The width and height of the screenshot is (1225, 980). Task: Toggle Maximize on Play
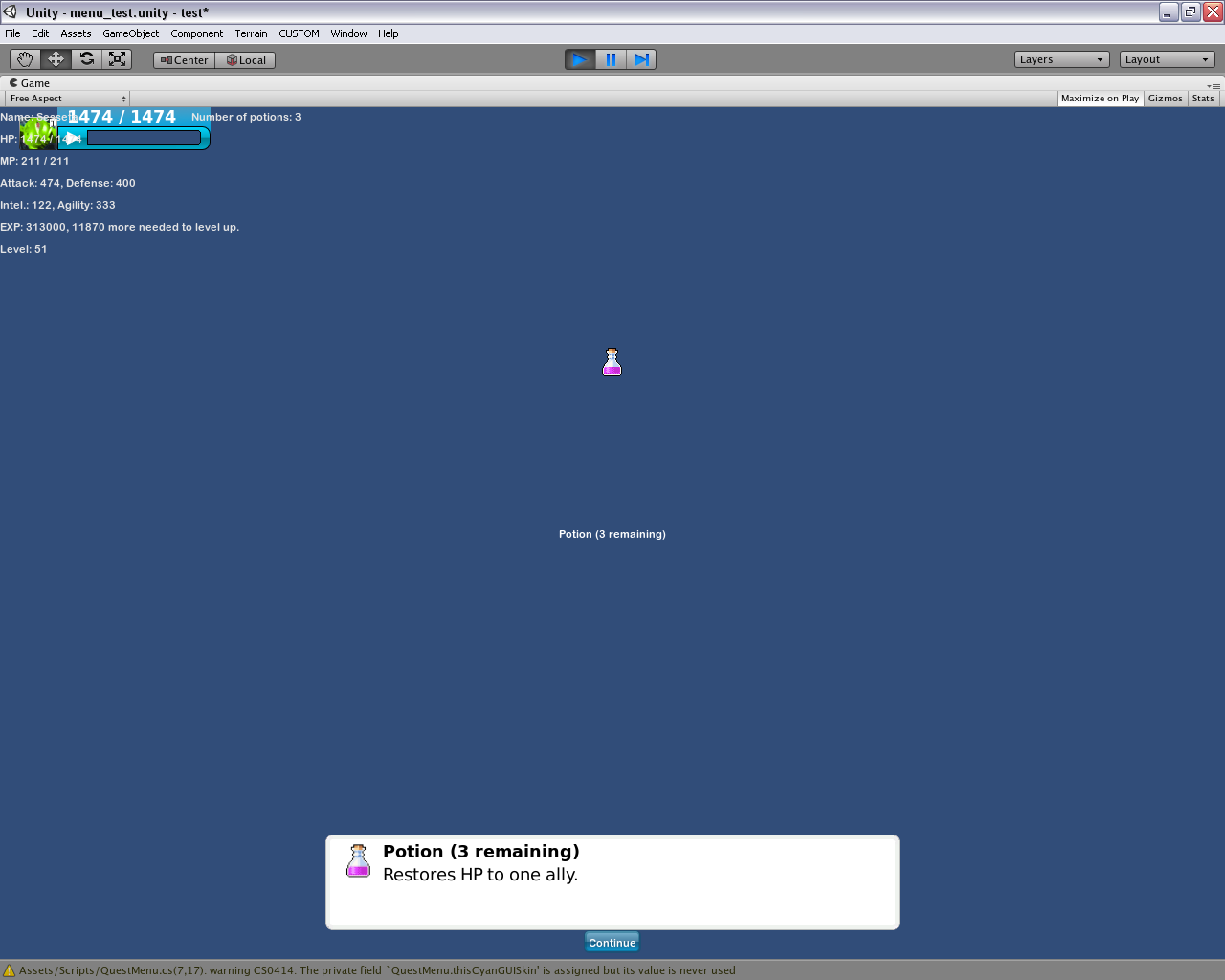pos(1100,99)
